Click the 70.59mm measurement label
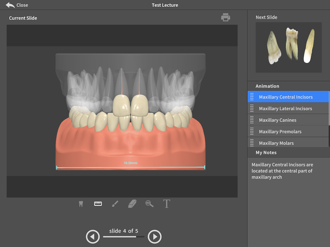330x247 pixels. tap(130, 163)
